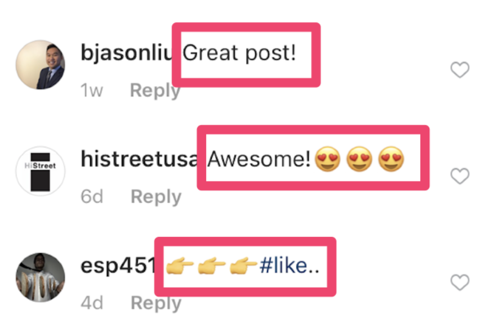Image resolution: width=502 pixels, height=324 pixels.
Task: Reply to esp451's comment
Action: click(156, 303)
